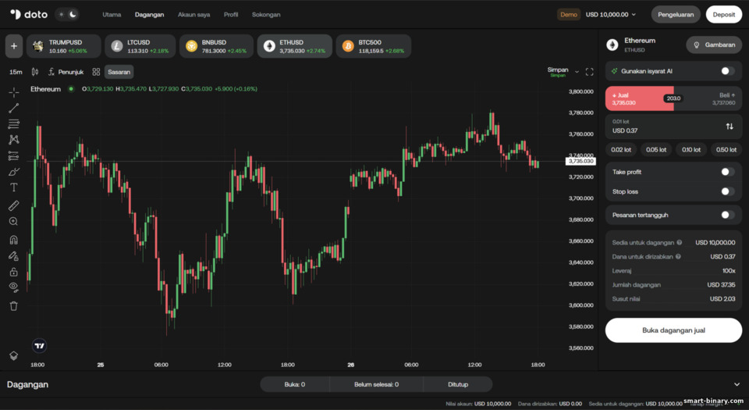Open the Fibonacci retracement tool
This screenshot has width=749, height=410.
tap(14, 124)
